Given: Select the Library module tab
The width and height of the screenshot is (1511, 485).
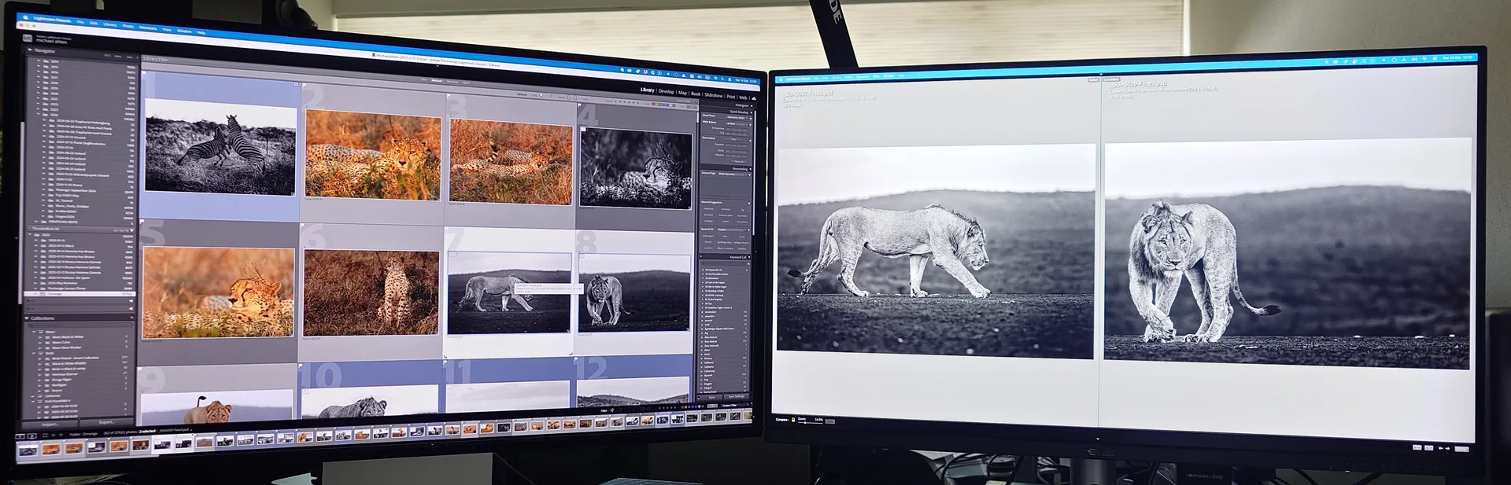Looking at the screenshot, I should [648, 90].
